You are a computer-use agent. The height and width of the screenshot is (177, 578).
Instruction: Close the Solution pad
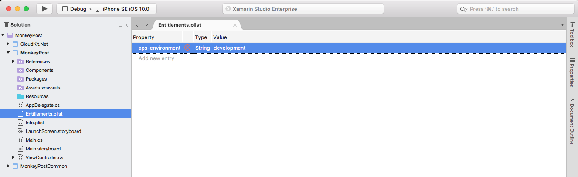[126, 25]
